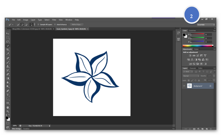Open the Filter menu
223x136 pixels.
click(x=54, y=20)
